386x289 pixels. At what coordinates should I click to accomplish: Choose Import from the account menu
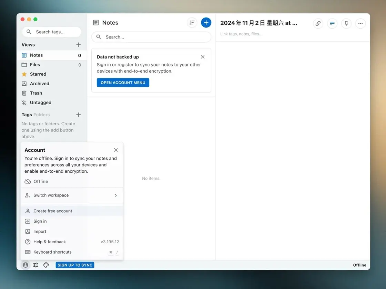72,232
